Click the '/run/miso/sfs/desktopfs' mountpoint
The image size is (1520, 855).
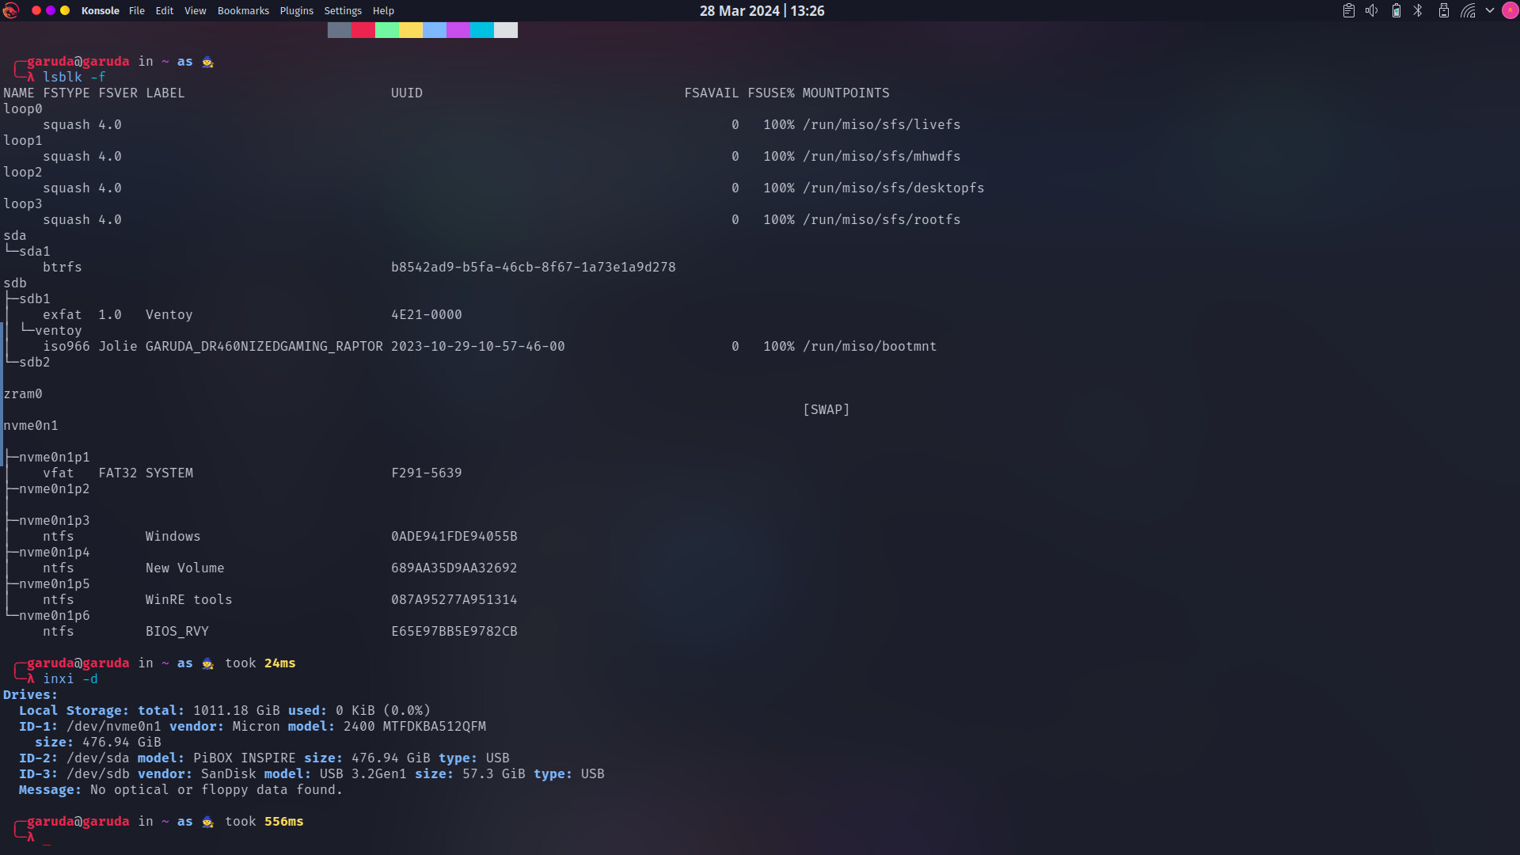click(x=893, y=188)
